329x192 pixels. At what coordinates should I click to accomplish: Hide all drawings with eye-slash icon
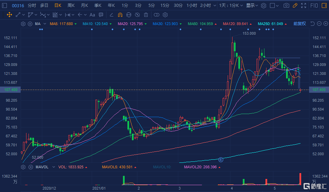(137, 15)
